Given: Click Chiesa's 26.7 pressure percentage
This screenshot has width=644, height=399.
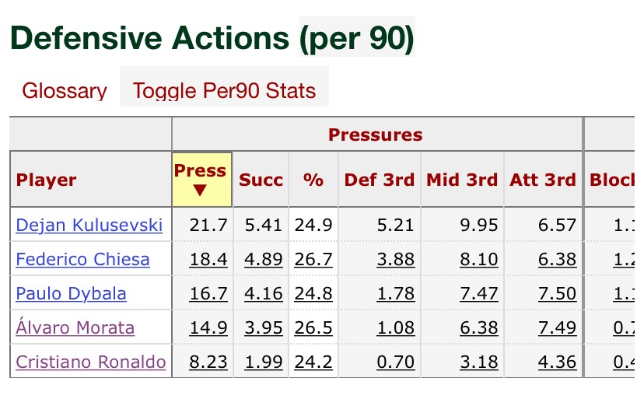Looking at the screenshot, I should point(313,259).
